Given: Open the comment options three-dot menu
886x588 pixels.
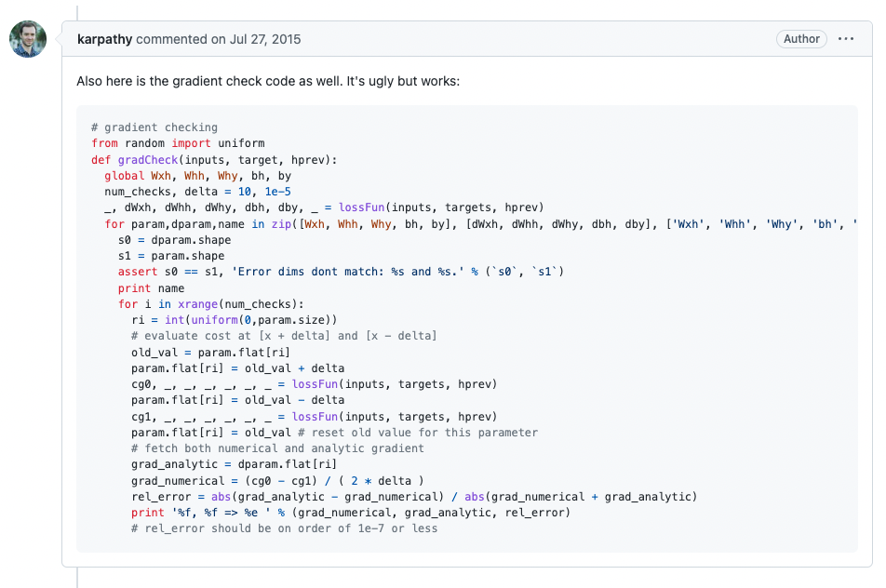Looking at the screenshot, I should tap(846, 39).
